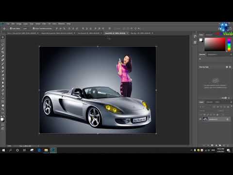Swap foreground and background colors

[4, 116]
